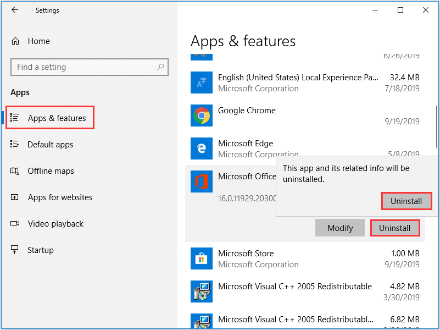
Task: Select the Microsoft Store icon
Action: point(201,258)
